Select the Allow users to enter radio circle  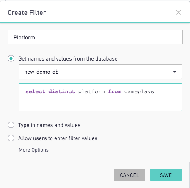click(x=11, y=138)
